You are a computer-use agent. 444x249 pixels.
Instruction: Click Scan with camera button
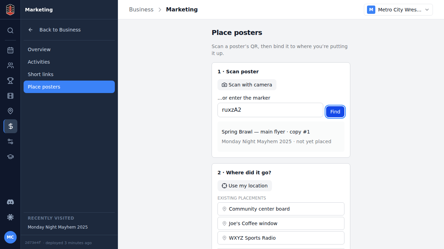coord(247,85)
